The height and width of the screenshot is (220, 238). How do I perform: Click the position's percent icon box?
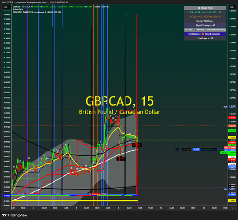177,150
